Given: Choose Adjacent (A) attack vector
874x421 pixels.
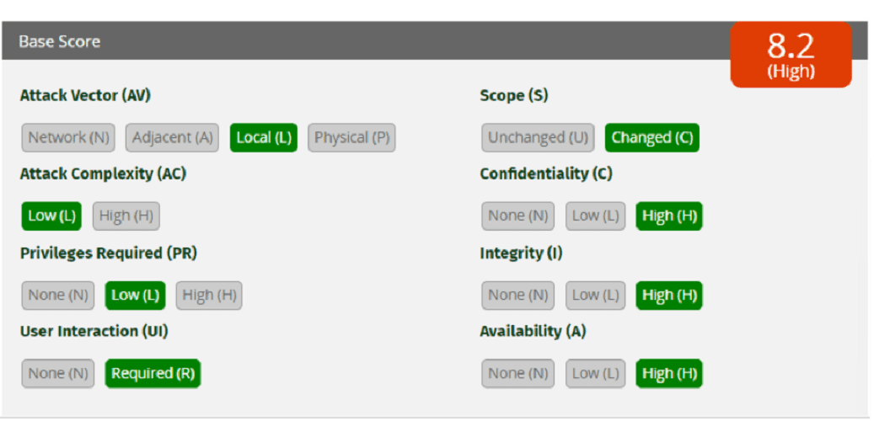Looking at the screenshot, I should pos(172,137).
